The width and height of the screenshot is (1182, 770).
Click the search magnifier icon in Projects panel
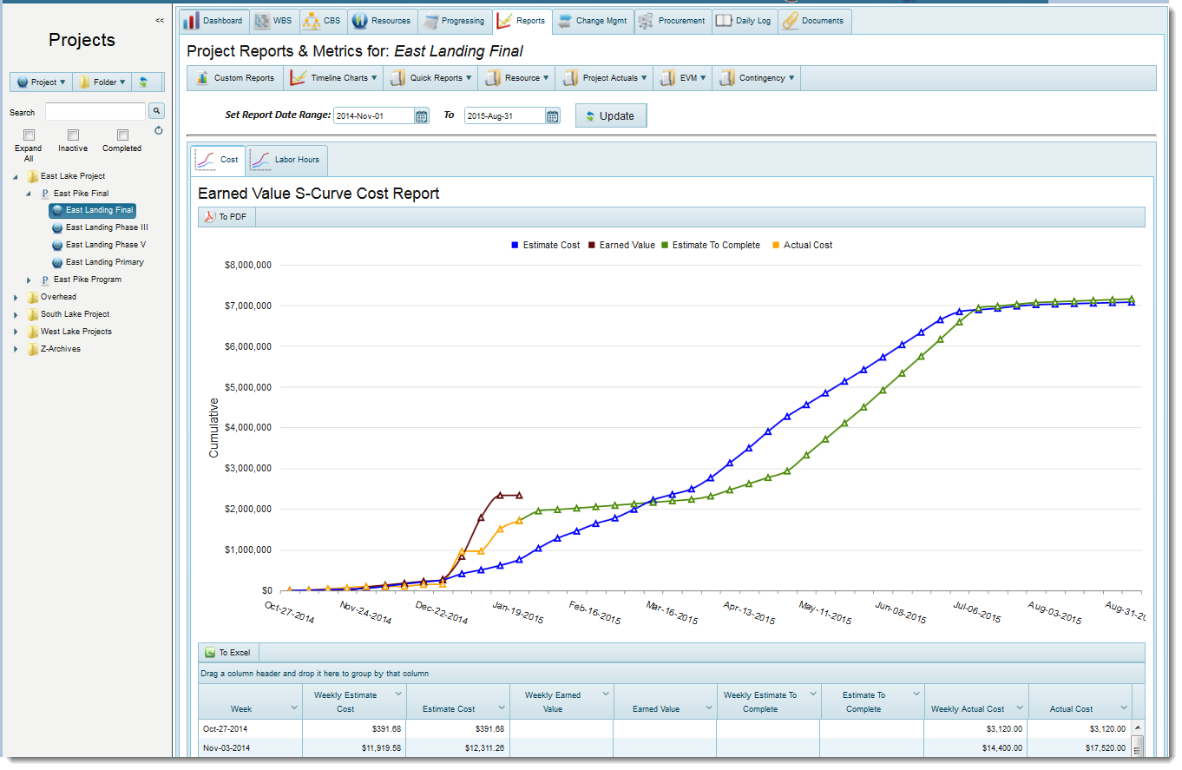(x=156, y=111)
